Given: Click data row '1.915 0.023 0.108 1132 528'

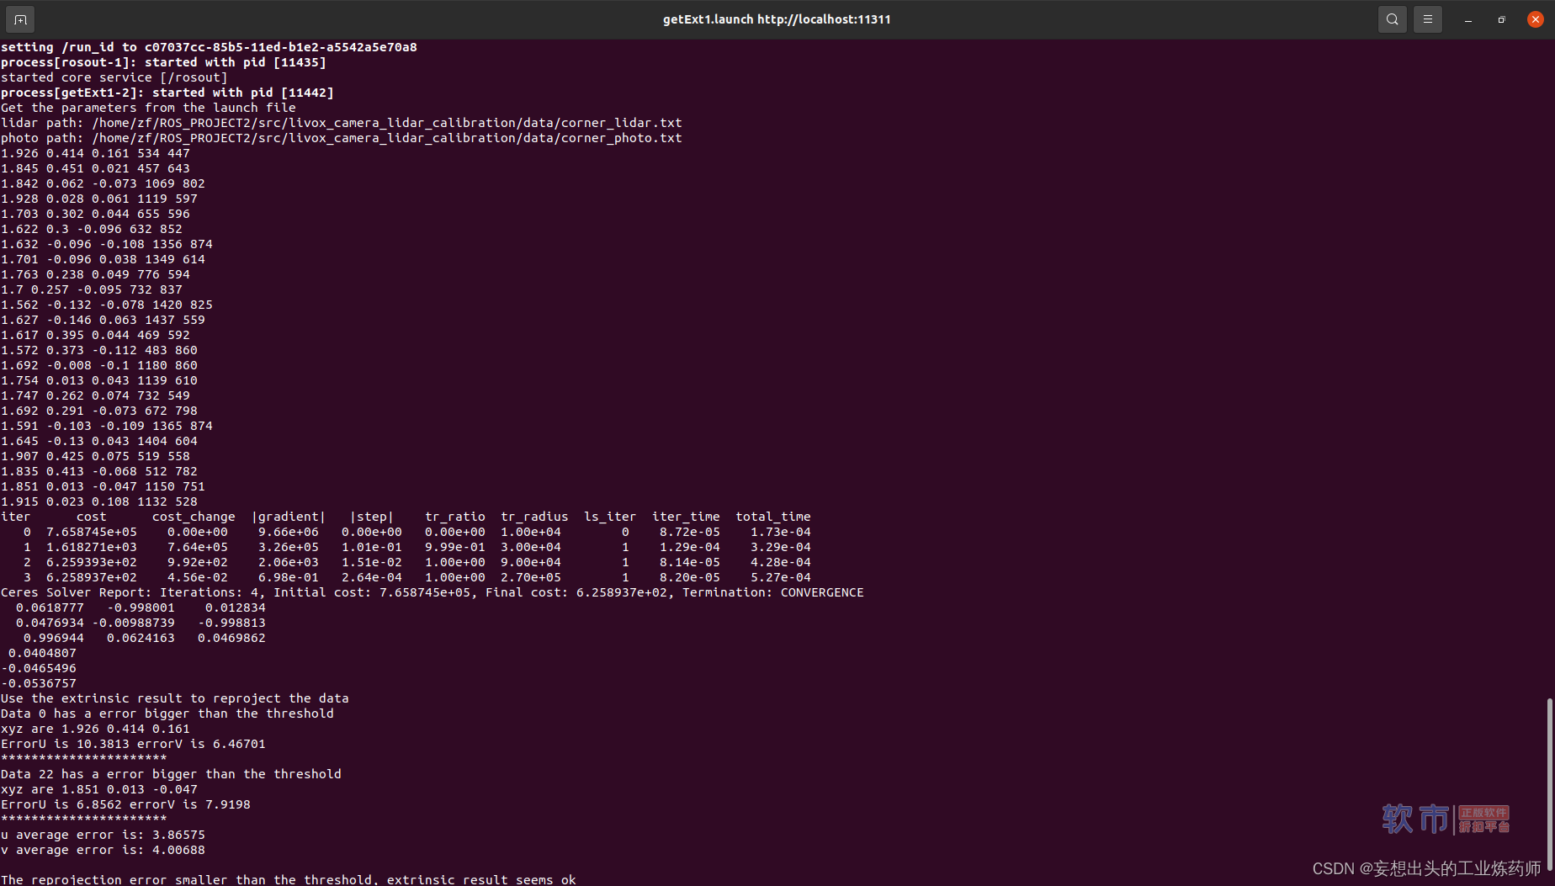Looking at the screenshot, I should pos(99,501).
